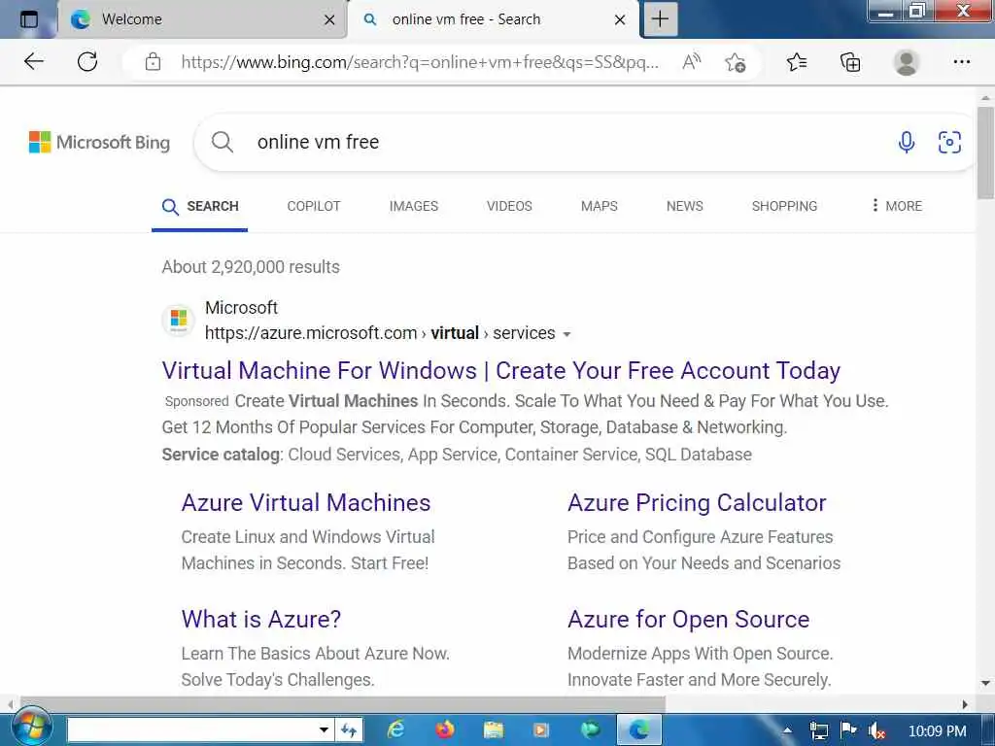995x746 pixels.
Task: Open a new browser tab
Action: pyautogui.click(x=660, y=19)
